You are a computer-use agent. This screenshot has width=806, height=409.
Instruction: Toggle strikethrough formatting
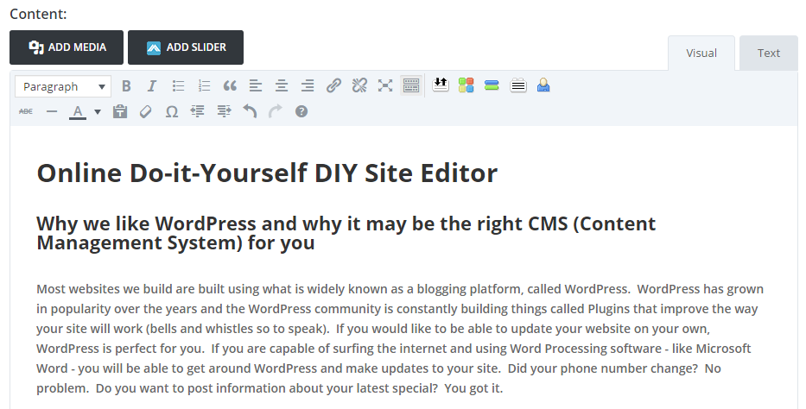[x=26, y=111]
